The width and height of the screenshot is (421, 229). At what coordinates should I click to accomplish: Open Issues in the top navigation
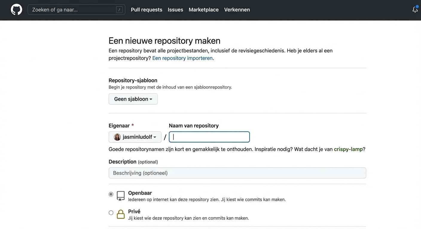point(176,10)
